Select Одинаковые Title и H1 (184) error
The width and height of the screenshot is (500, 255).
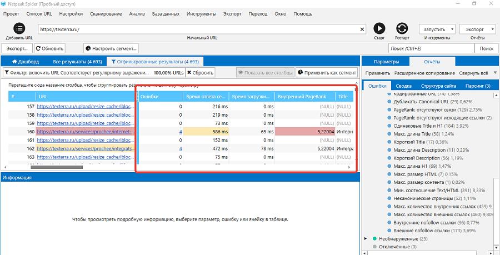pos(431,126)
